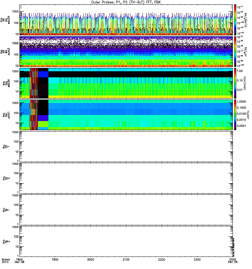Click the '2010' year label
The image size is (252, 269).
(5, 262)
